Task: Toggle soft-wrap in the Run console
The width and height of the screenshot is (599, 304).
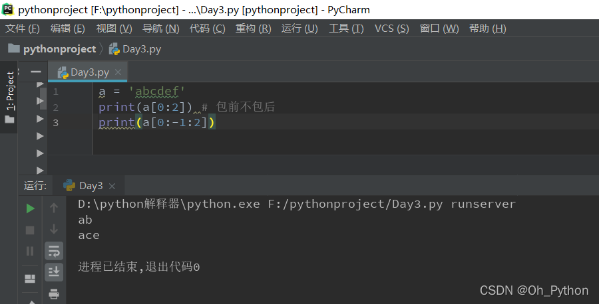Action: [54, 250]
